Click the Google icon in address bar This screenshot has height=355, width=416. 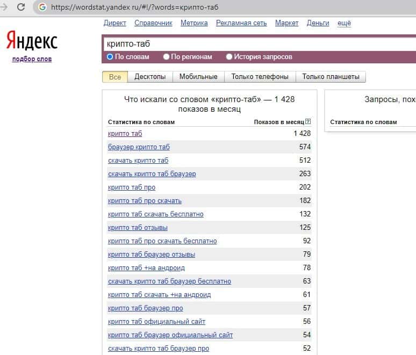43,8
